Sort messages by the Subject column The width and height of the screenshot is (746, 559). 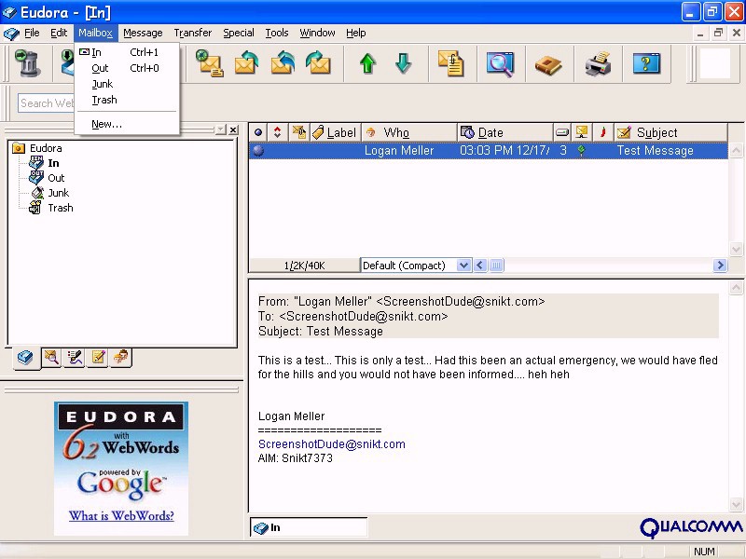670,132
